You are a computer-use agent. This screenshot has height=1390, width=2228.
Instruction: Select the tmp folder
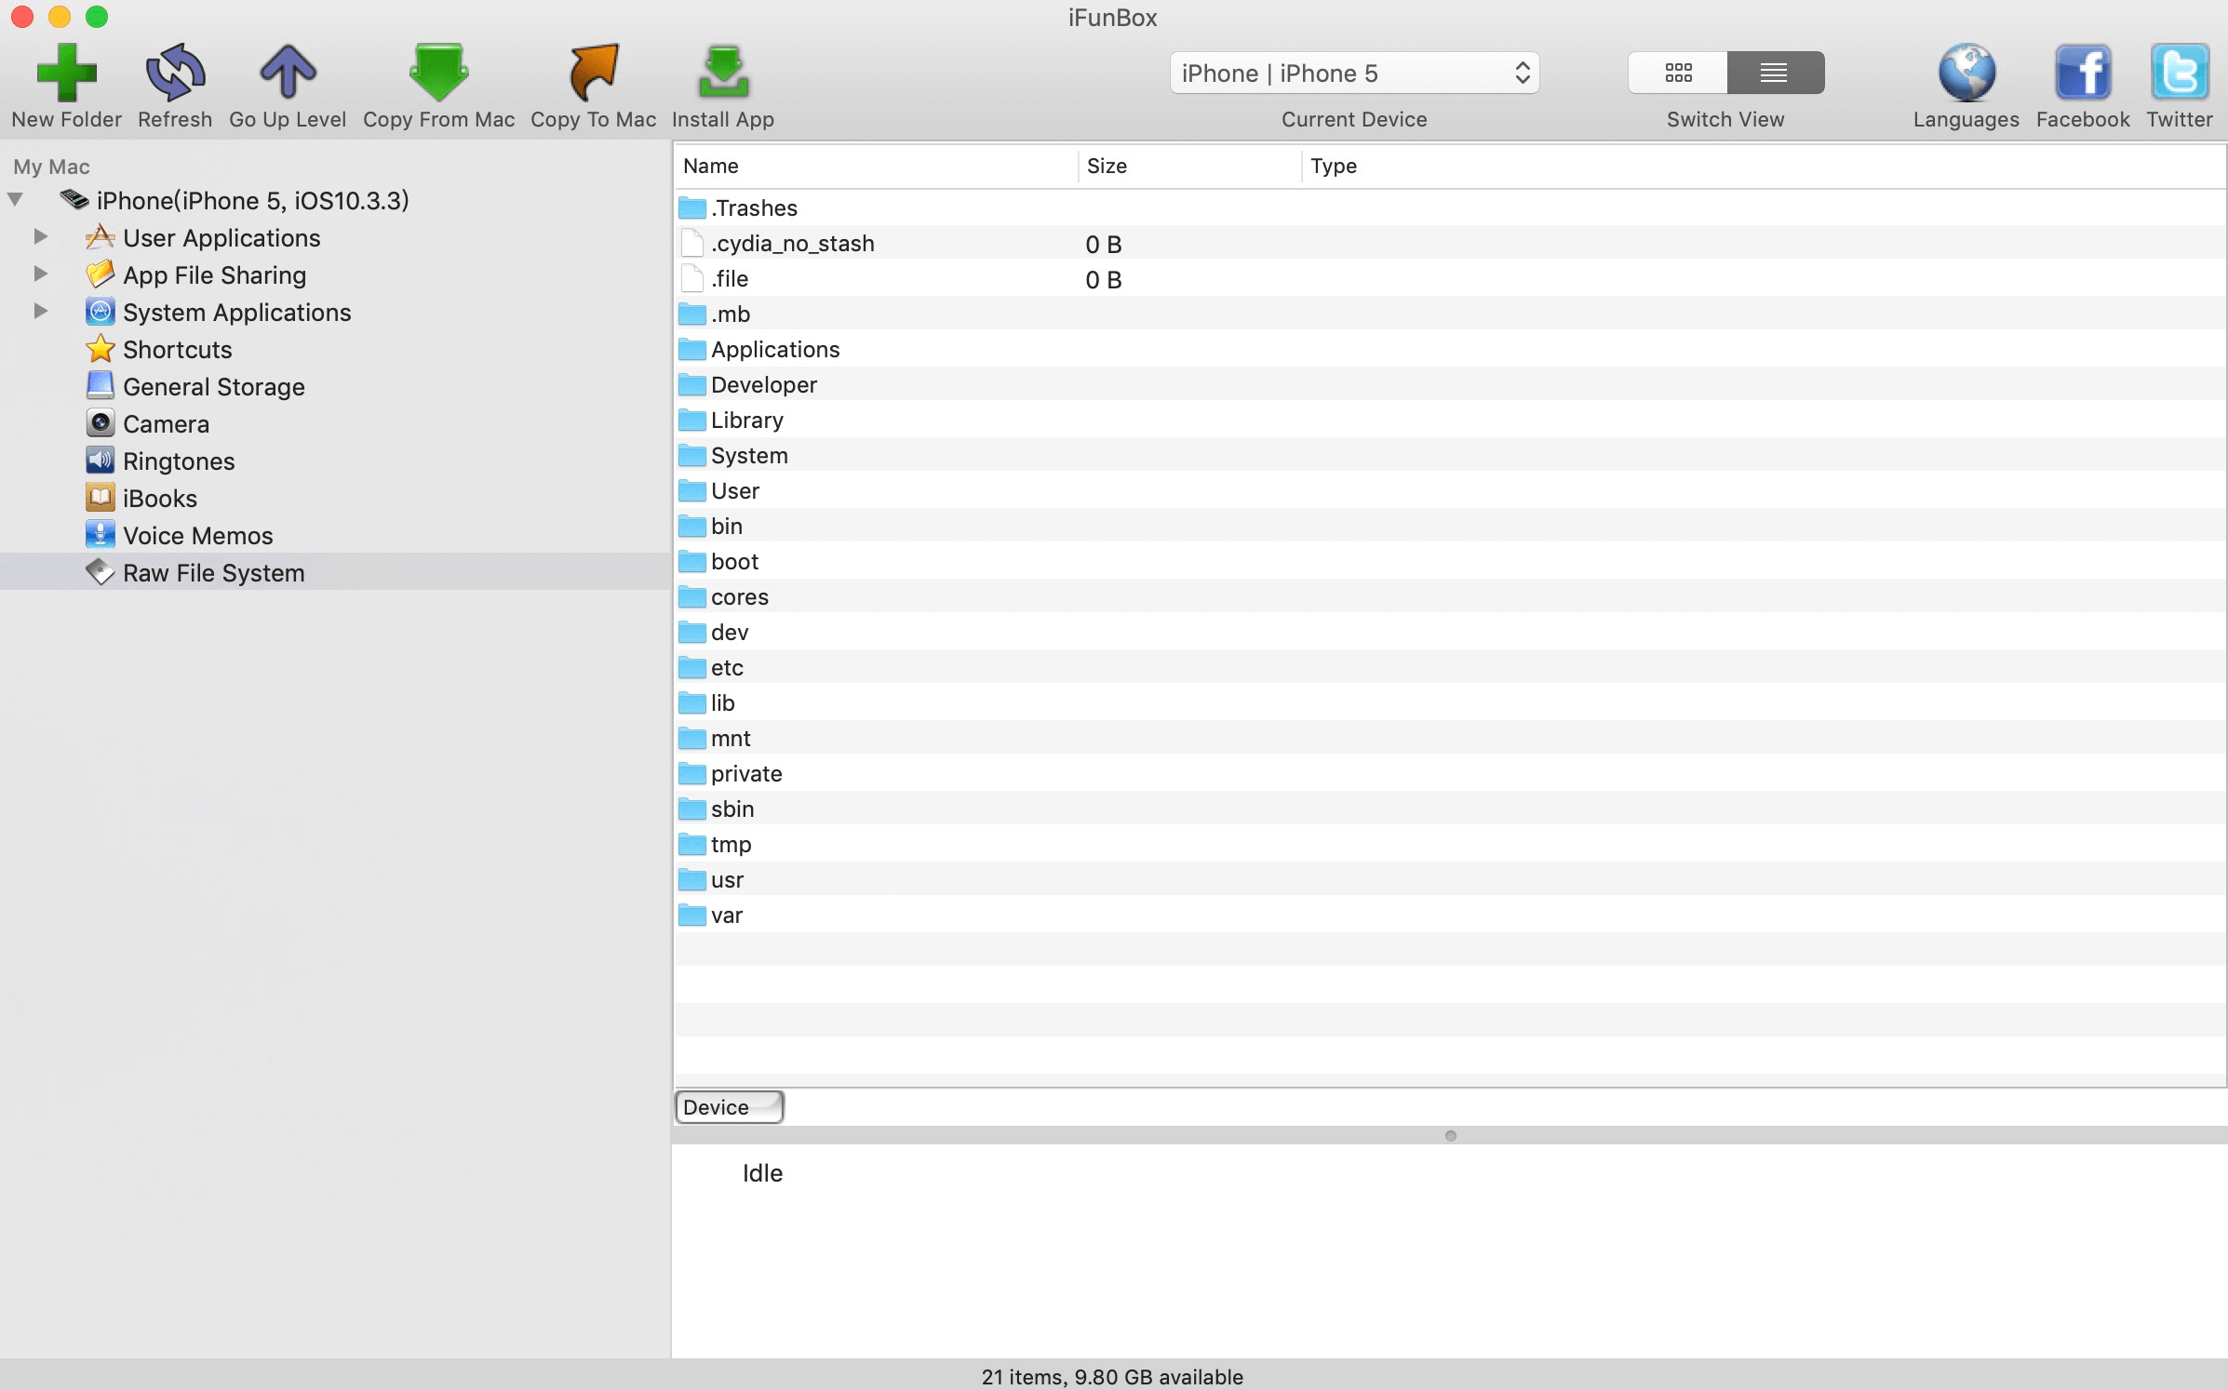click(1450, 844)
